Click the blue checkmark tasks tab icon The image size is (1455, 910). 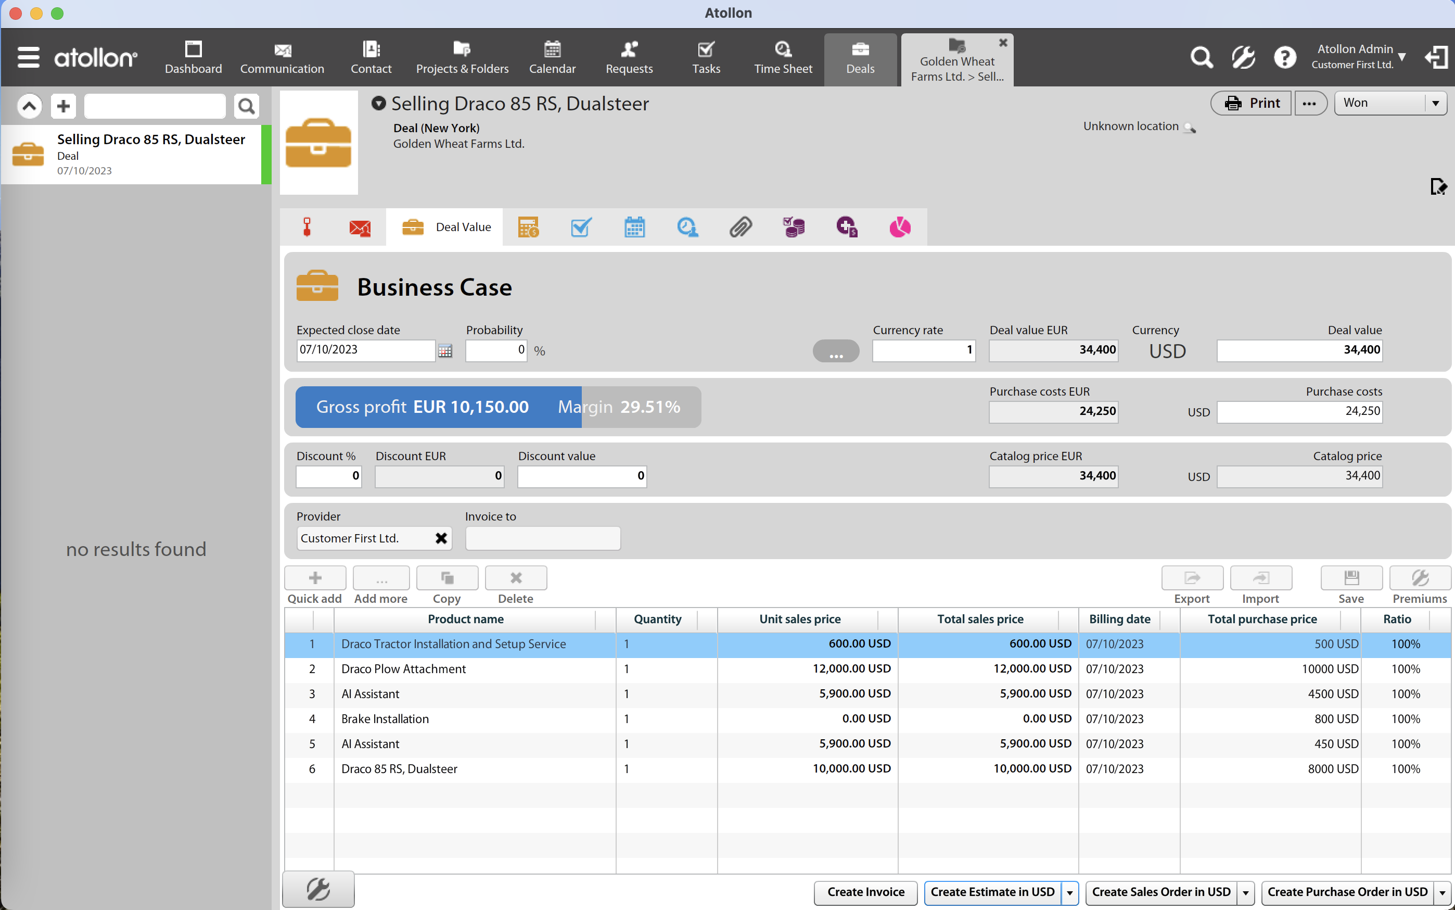point(581,228)
